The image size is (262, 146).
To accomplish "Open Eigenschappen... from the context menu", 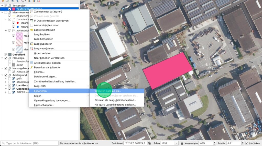I will click(x=44, y=105).
